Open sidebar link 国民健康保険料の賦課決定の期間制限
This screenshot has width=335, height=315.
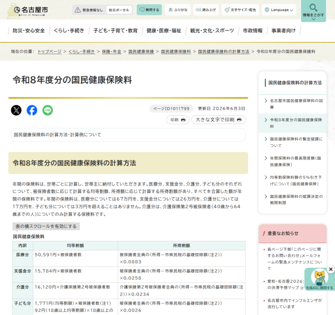[293, 200]
